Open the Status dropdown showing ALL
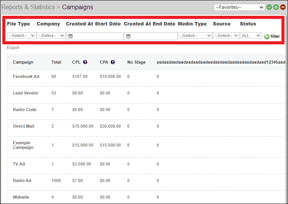Image resolution: width=288 pixels, height=204 pixels. (251, 35)
